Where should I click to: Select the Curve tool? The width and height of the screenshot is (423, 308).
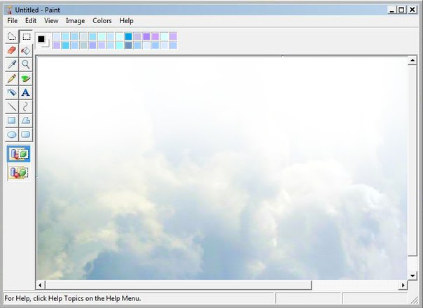(x=26, y=106)
